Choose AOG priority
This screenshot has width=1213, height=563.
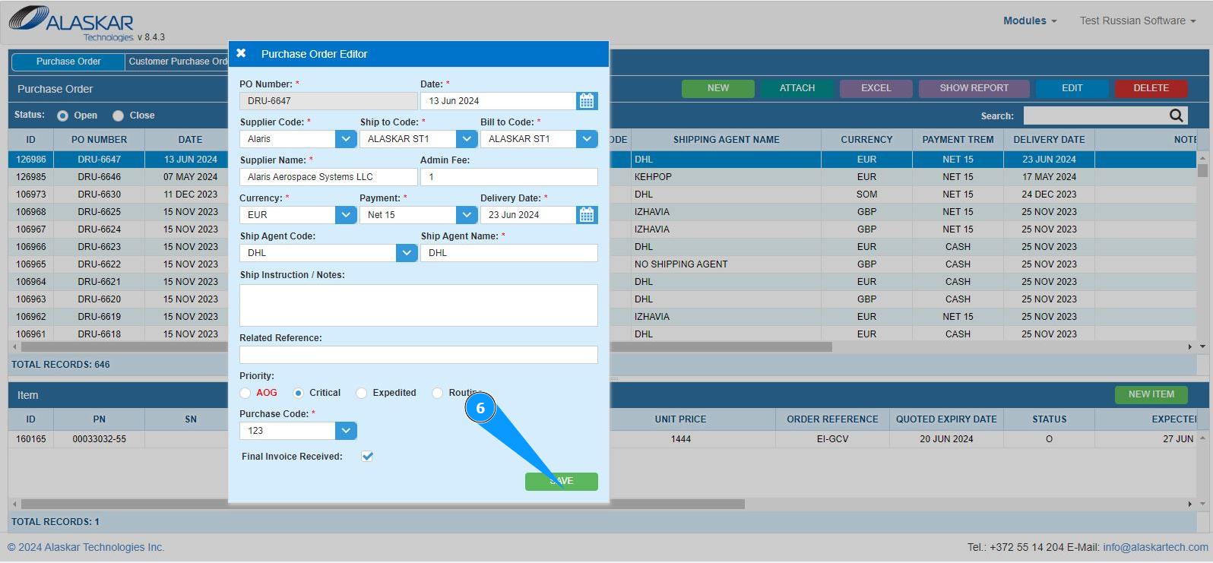coord(245,393)
